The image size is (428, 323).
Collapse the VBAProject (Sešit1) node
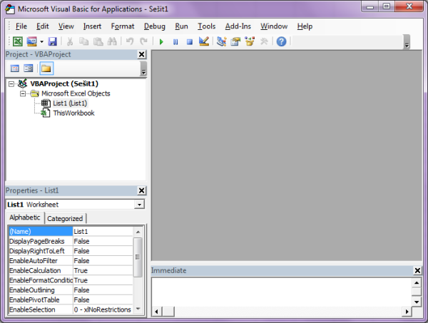coord(11,83)
